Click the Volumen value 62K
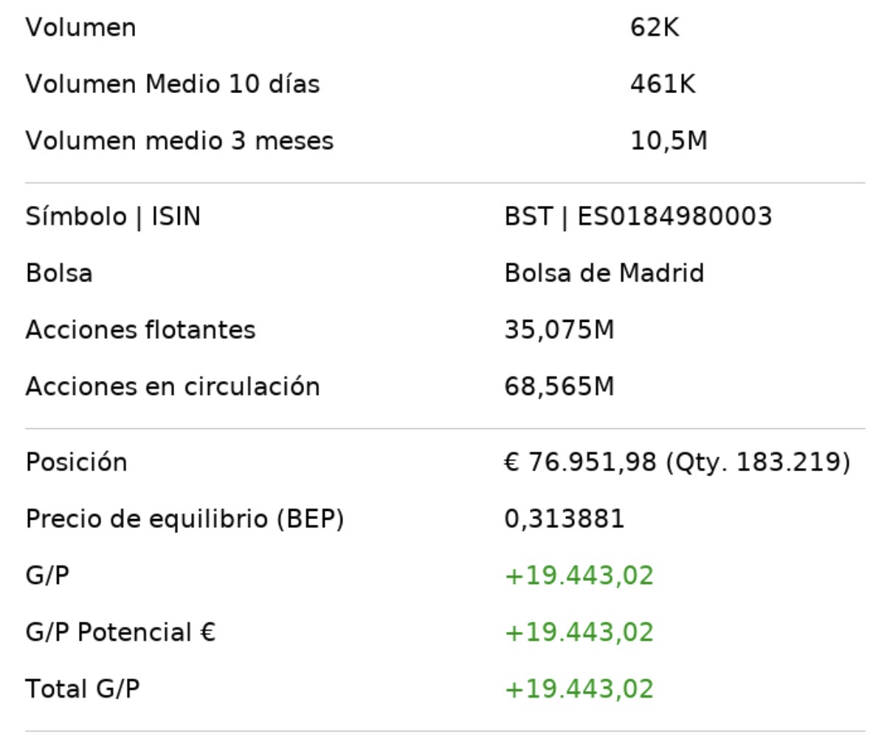Screen dimensions: 890x742 655,28
